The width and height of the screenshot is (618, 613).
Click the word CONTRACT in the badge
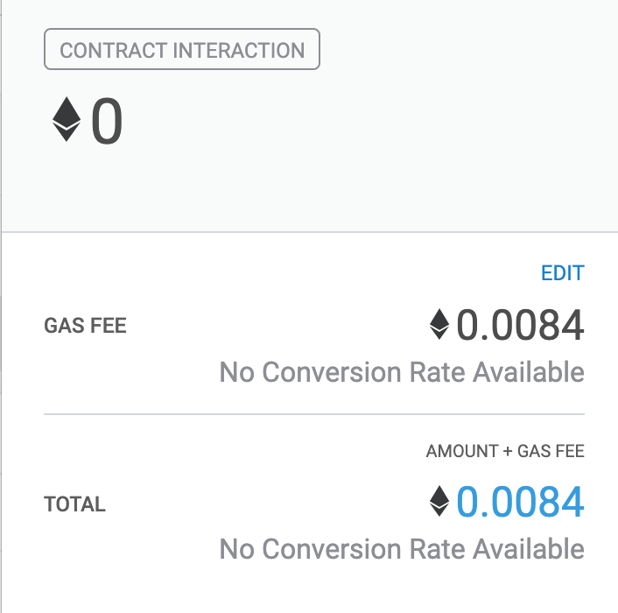(x=114, y=50)
